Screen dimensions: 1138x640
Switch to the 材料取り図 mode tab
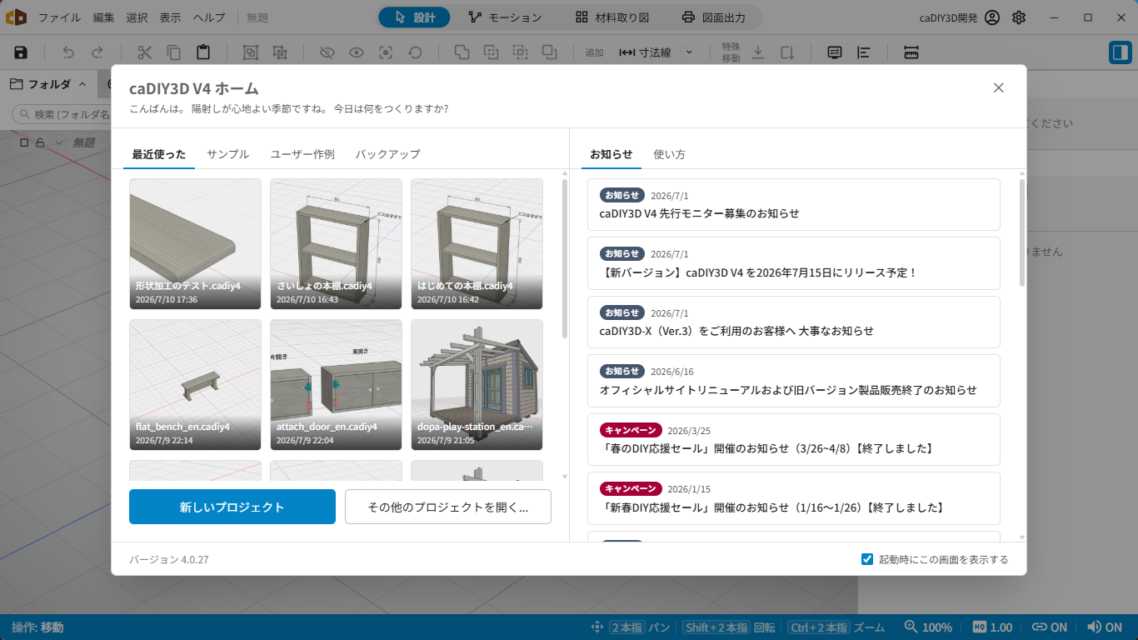coord(612,17)
